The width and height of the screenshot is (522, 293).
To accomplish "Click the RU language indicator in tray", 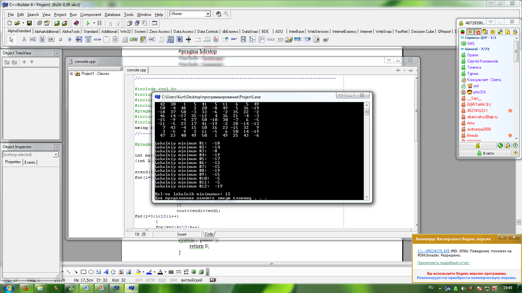I will [x=431, y=288].
